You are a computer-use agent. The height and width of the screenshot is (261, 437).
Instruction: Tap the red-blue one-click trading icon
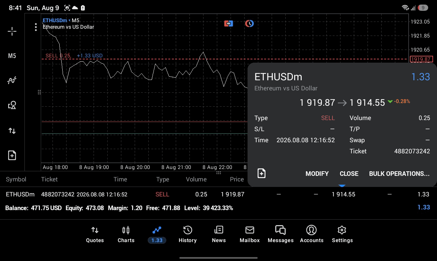point(229,23)
